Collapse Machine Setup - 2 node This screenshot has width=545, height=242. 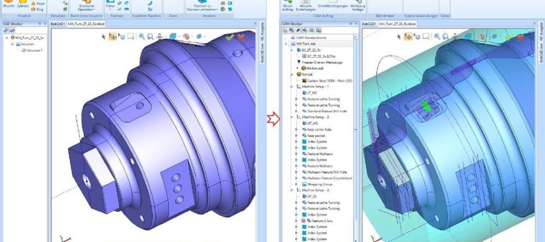pos(295,117)
